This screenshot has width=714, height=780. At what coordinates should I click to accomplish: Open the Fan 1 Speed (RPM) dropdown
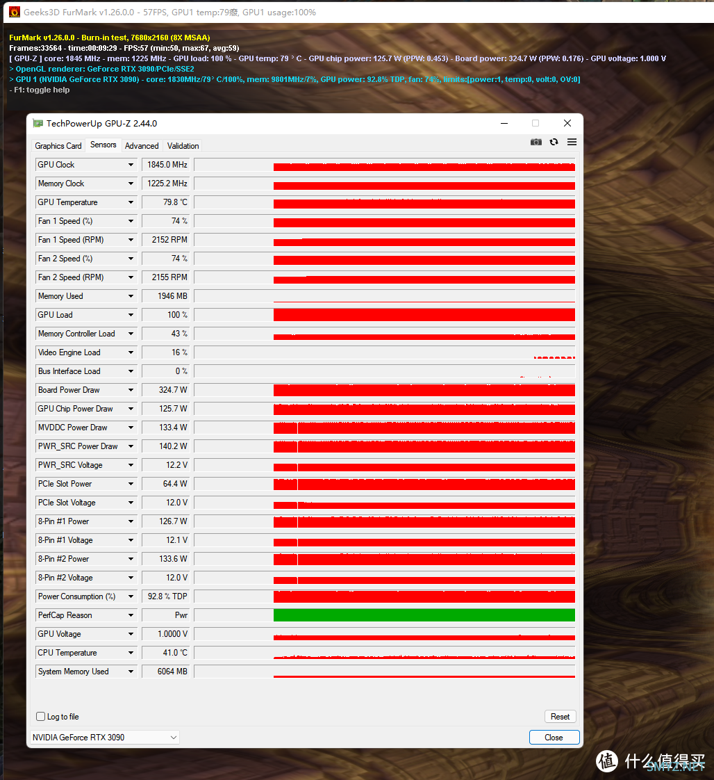[x=131, y=240]
